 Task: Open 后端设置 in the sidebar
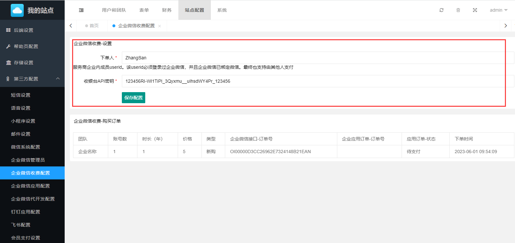pyautogui.click(x=23, y=30)
